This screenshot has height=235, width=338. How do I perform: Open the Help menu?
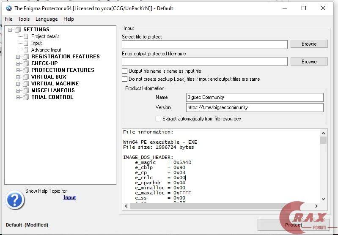(69, 19)
